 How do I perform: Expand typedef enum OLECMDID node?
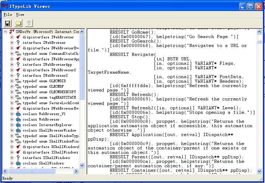coord(12,81)
